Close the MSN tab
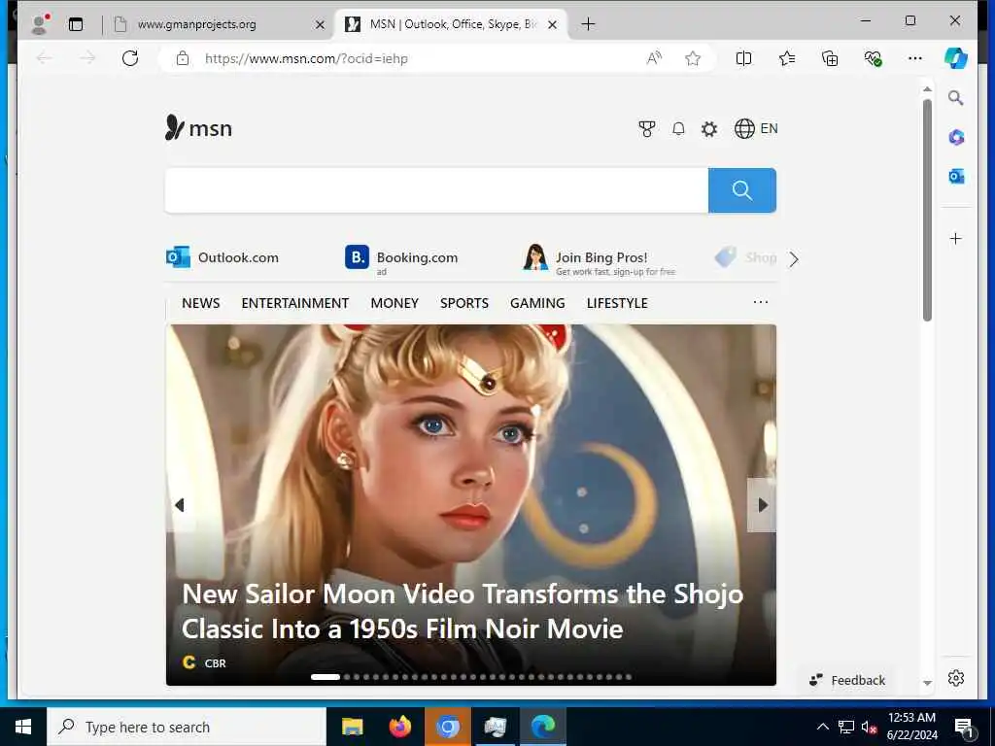Image resolution: width=995 pixels, height=746 pixels. click(552, 24)
